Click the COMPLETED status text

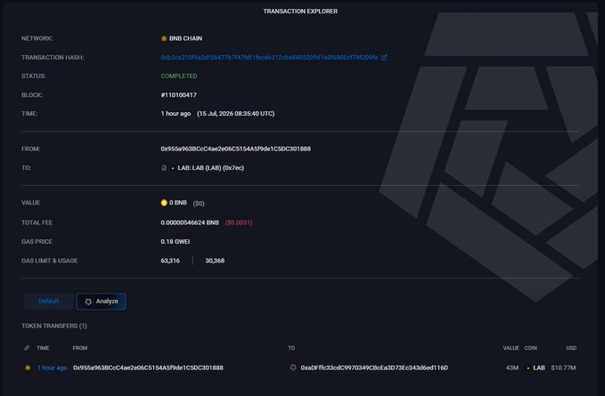click(x=179, y=76)
